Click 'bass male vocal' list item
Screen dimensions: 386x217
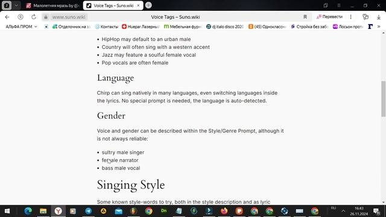(121, 168)
